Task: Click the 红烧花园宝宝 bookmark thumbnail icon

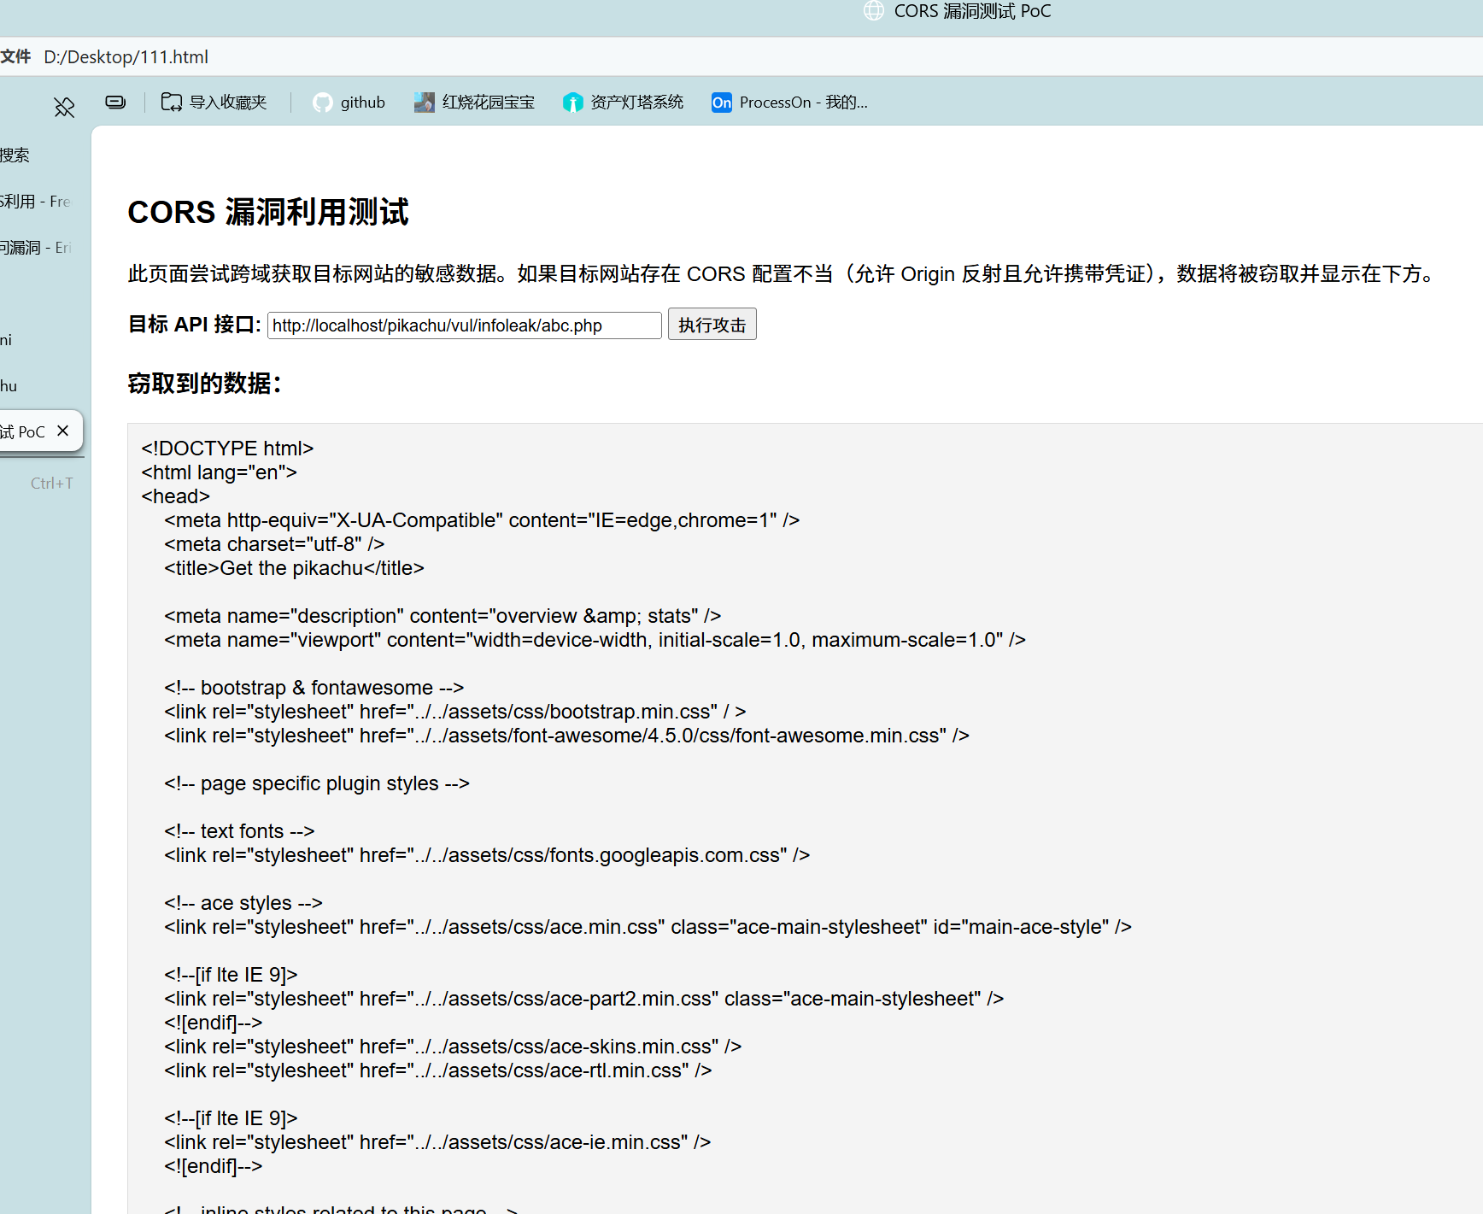Action: (x=424, y=103)
